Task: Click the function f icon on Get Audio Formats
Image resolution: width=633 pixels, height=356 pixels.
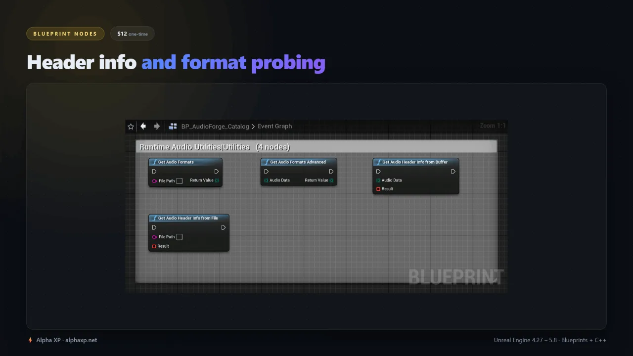Action: (155, 162)
